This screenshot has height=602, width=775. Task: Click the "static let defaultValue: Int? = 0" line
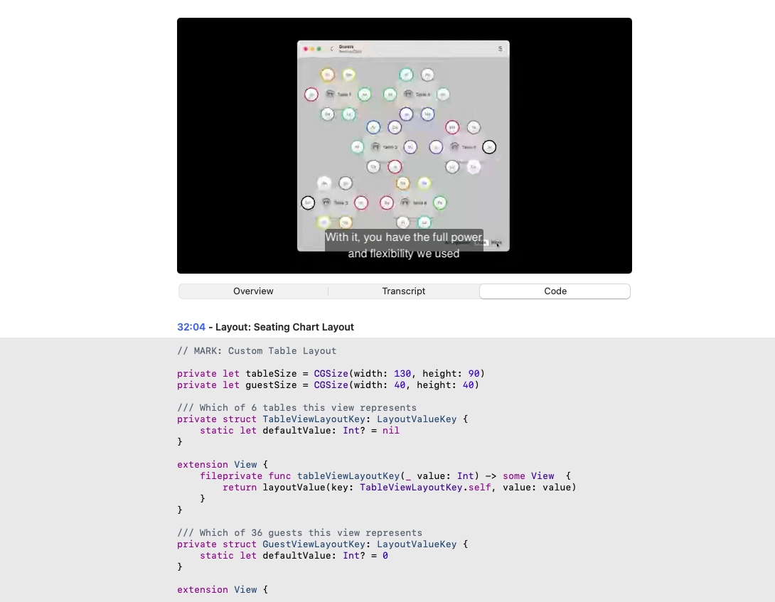point(294,556)
